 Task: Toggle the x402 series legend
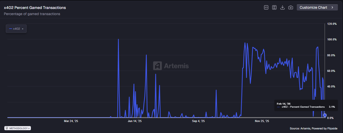click(x=16, y=29)
